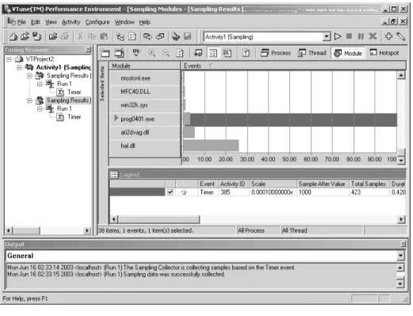
Task: Click the cancel X activity icon
Action: [x=373, y=37]
